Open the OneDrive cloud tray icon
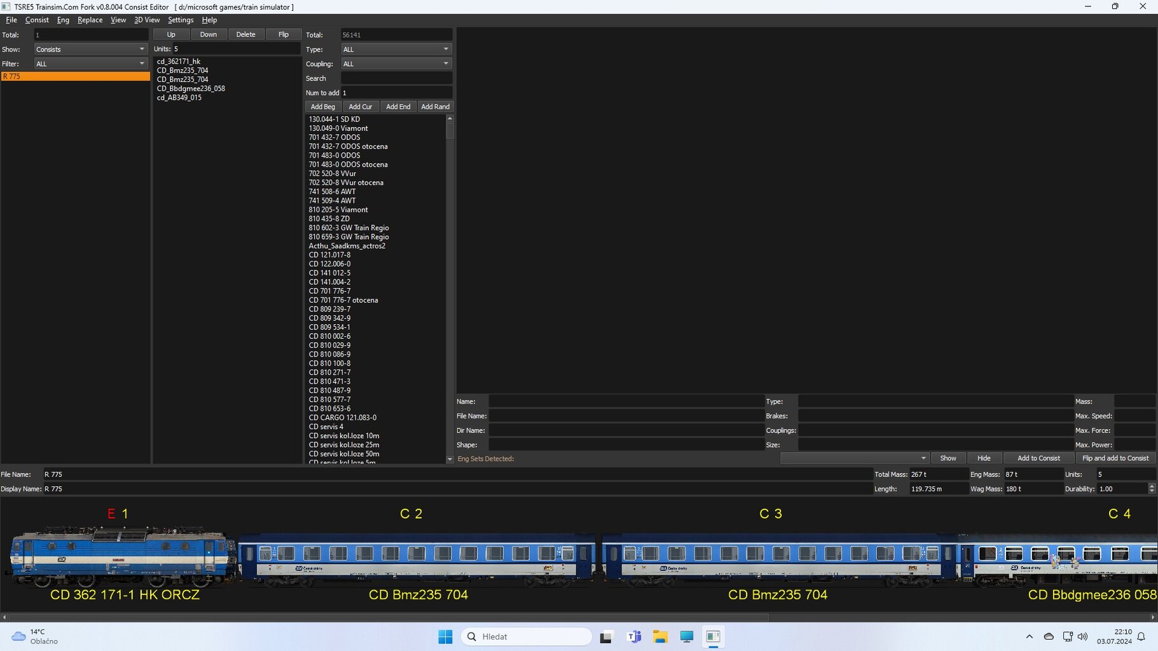This screenshot has width=1158, height=651. tap(1049, 636)
